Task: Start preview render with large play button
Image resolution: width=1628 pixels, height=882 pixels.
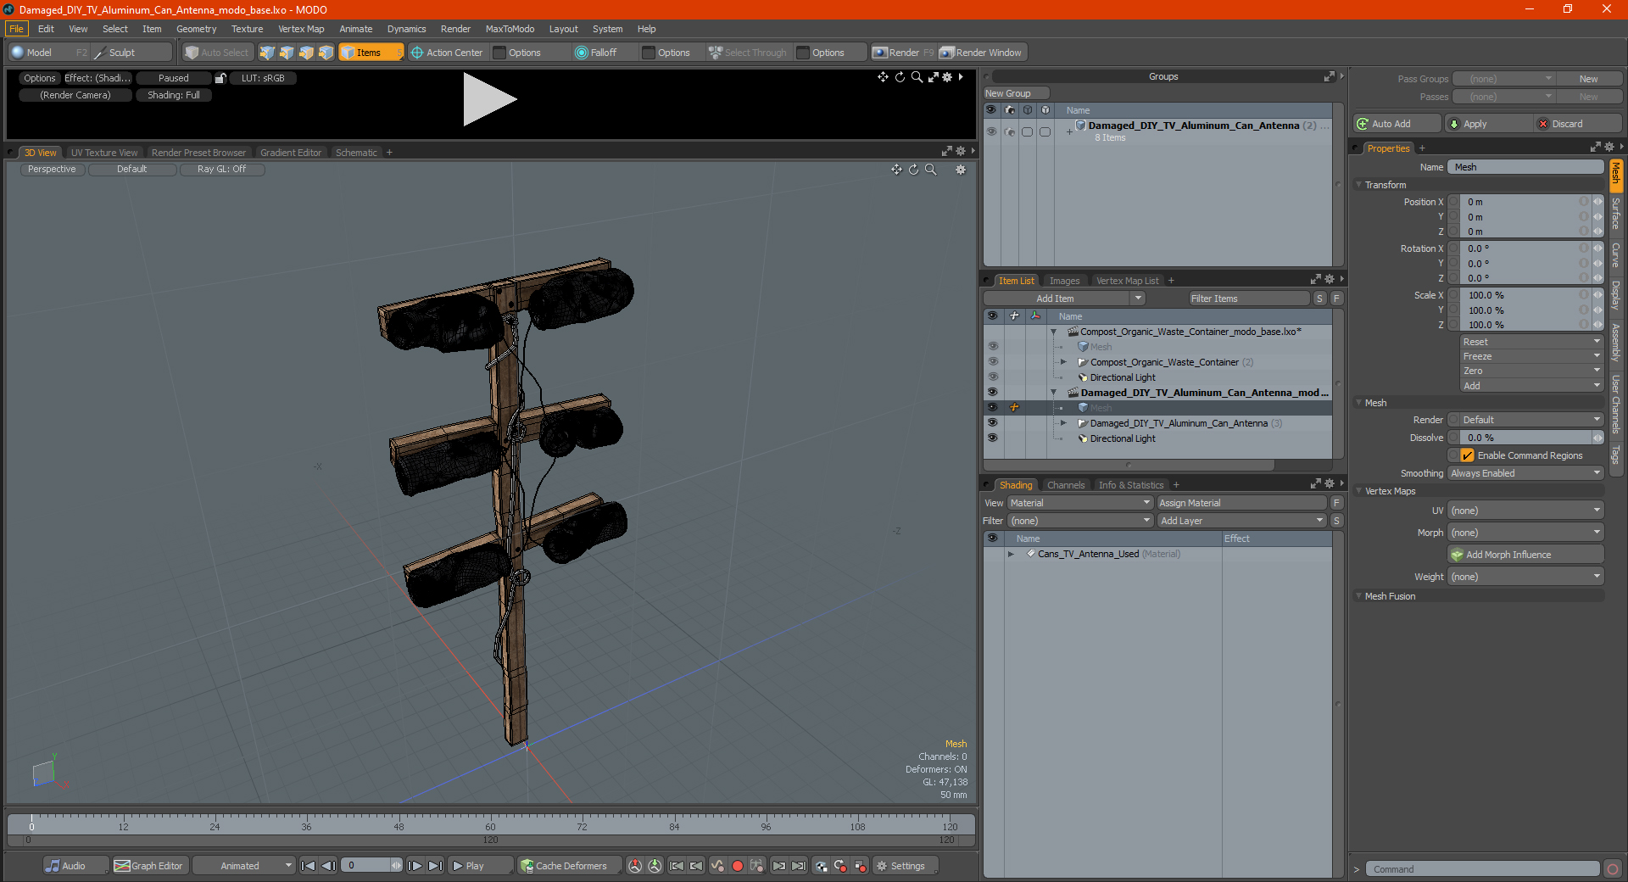Action: (x=488, y=99)
